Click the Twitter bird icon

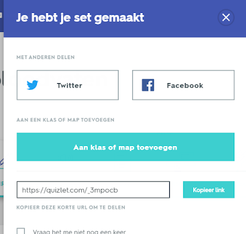click(x=32, y=85)
